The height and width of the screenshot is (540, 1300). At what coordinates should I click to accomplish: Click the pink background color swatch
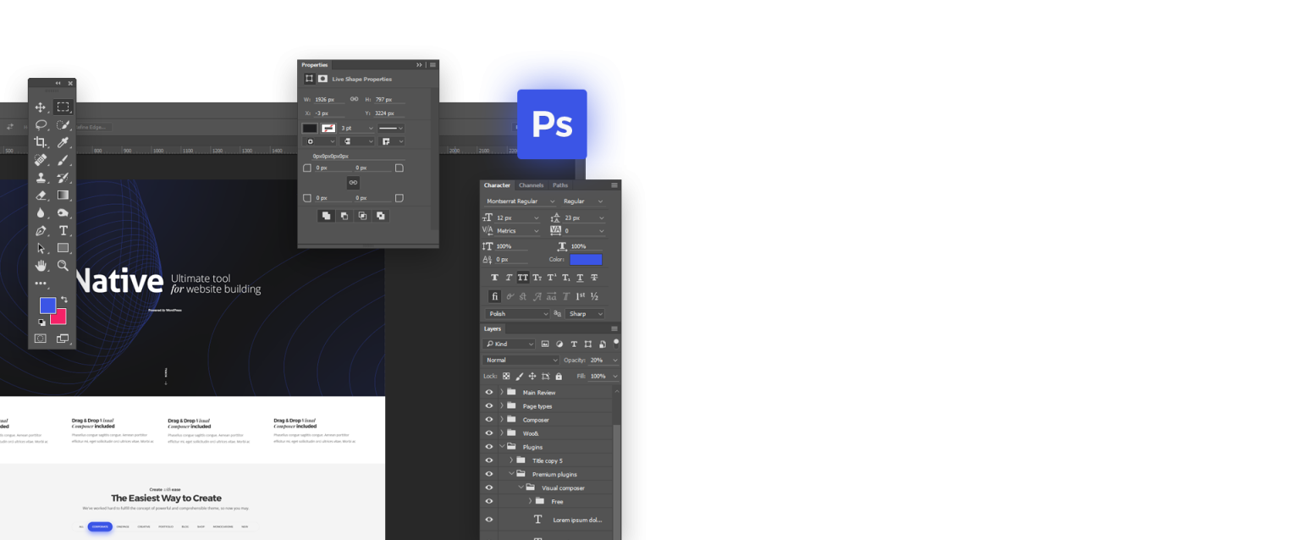click(58, 317)
